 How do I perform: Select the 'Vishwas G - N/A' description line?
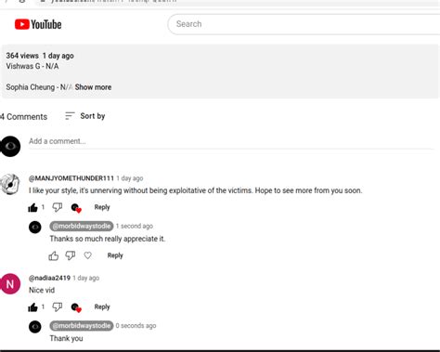pyautogui.click(x=32, y=66)
